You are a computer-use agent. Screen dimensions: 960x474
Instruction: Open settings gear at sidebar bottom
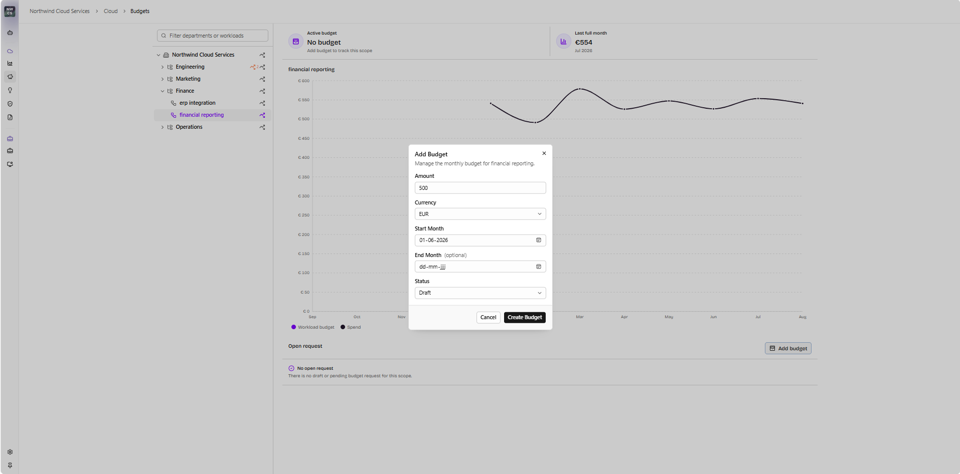[x=10, y=452]
